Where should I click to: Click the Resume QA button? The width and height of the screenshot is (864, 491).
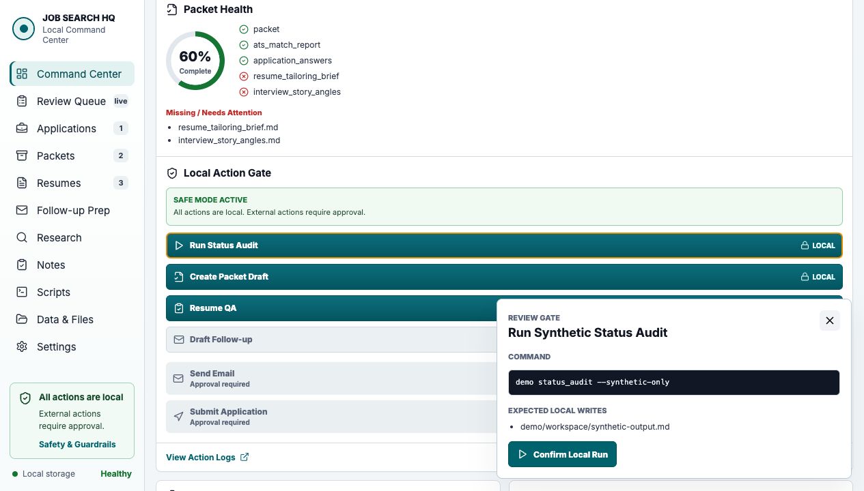point(331,308)
